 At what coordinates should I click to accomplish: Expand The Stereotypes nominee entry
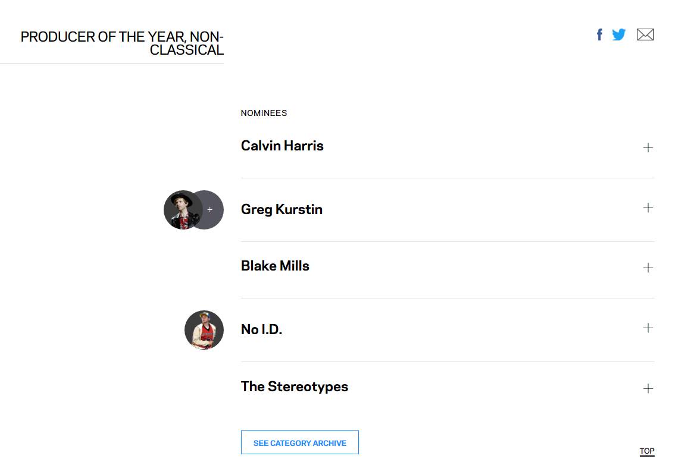click(x=648, y=388)
